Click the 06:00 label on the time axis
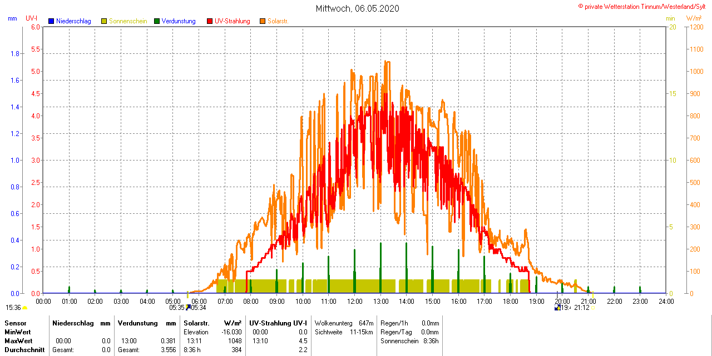712x356 pixels. click(199, 301)
